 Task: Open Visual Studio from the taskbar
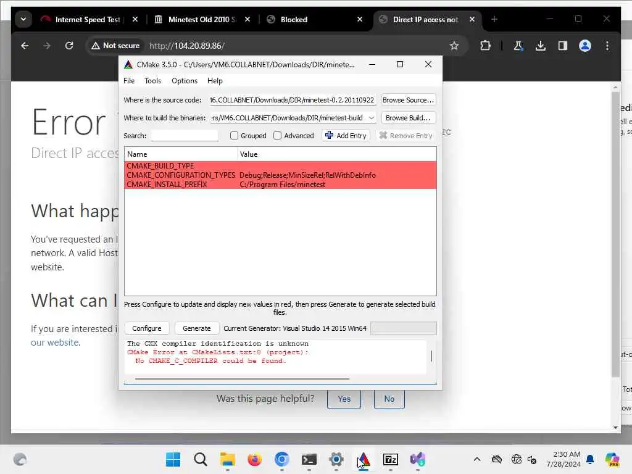[418, 459]
